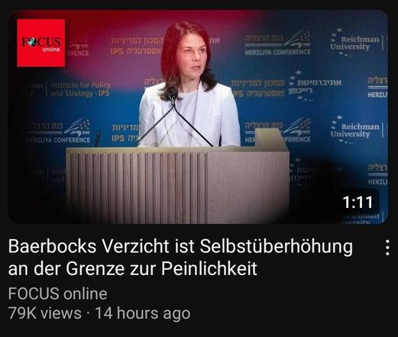Click the Hebrew university text beside the speaker
The width and height of the screenshot is (398, 337).
(x=315, y=87)
